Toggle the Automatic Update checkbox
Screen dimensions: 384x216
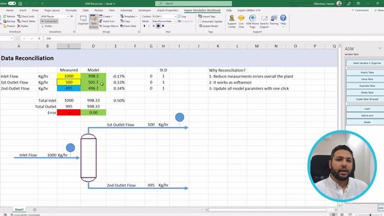211,22
